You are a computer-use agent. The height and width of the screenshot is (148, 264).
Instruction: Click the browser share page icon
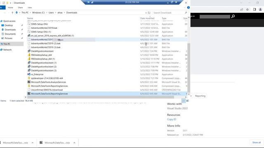tap(242, 9)
